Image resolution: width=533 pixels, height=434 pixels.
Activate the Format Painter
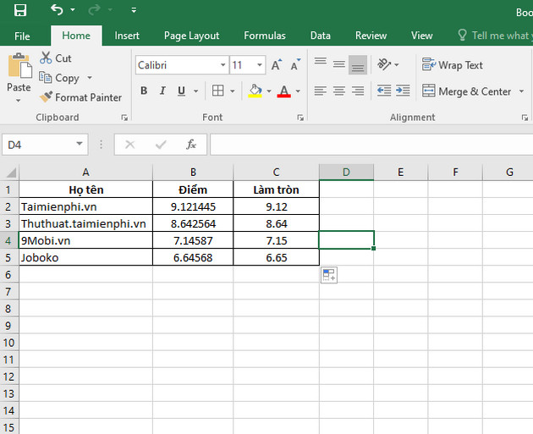point(80,97)
